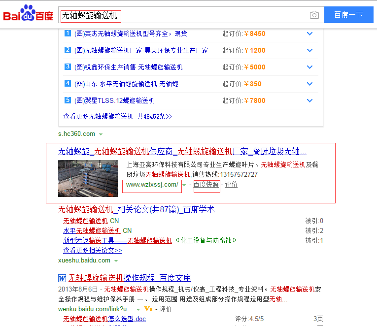Open dropdown arrow after www.wzlxssj.com
The width and height of the screenshot is (377, 326).
click(185, 185)
